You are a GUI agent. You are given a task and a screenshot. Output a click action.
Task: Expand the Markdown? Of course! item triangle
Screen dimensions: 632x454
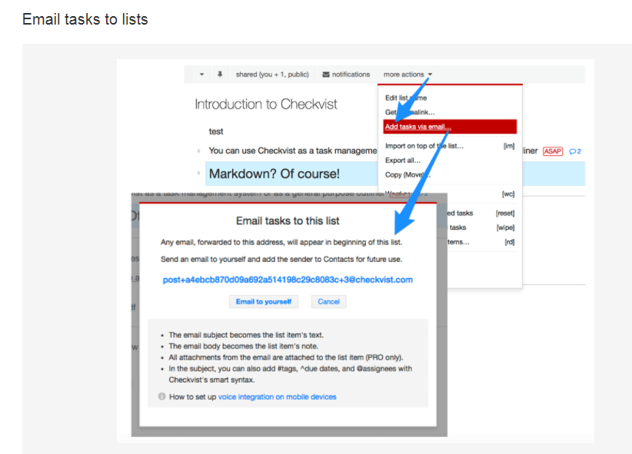198,173
